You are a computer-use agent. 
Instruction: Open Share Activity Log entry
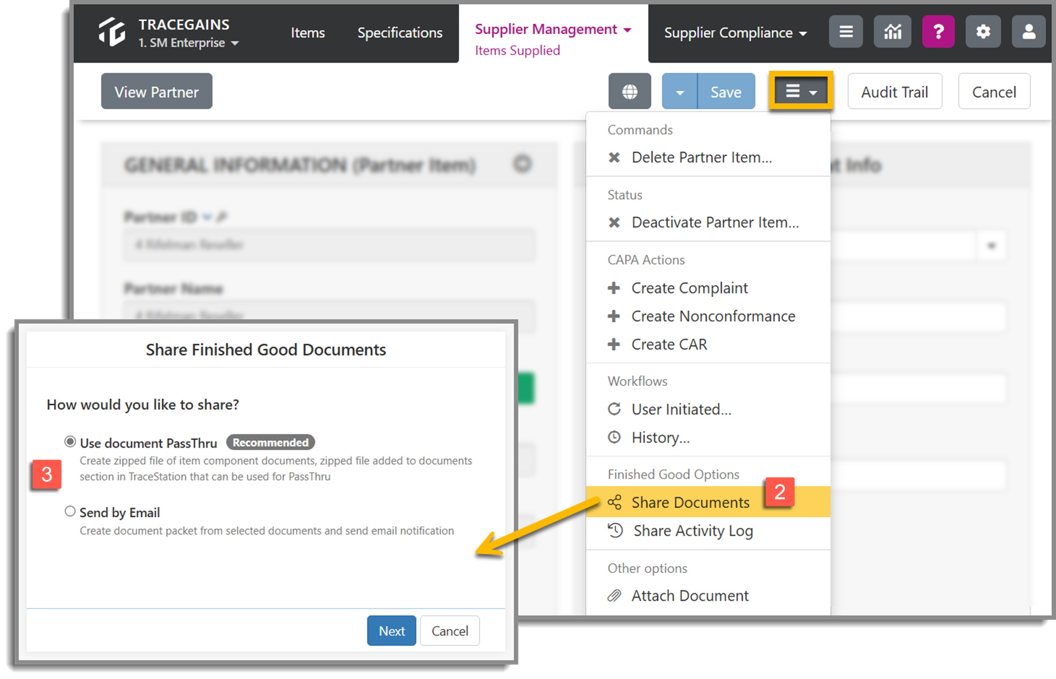click(708, 531)
